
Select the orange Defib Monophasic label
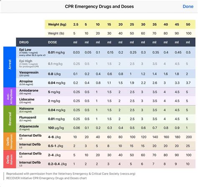click(x=10, y=141)
